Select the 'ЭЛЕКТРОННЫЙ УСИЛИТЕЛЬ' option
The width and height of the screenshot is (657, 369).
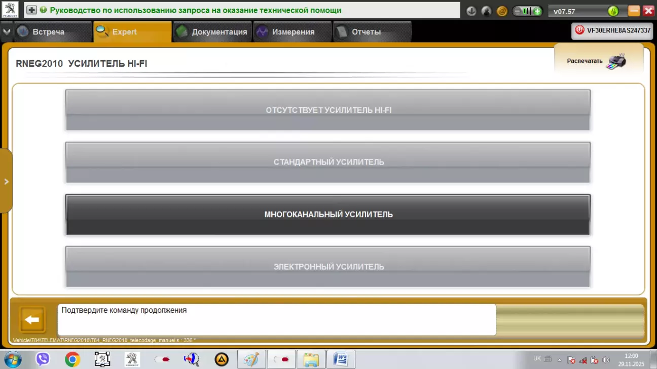tap(328, 266)
